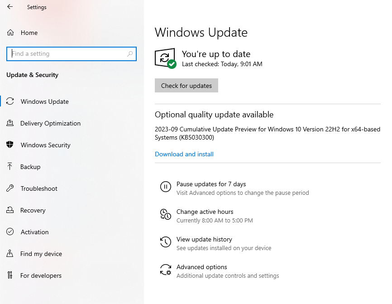Click the up-to-date status icon with green check
Image resolution: width=392 pixels, height=304 pixels.
pyautogui.click(x=166, y=58)
